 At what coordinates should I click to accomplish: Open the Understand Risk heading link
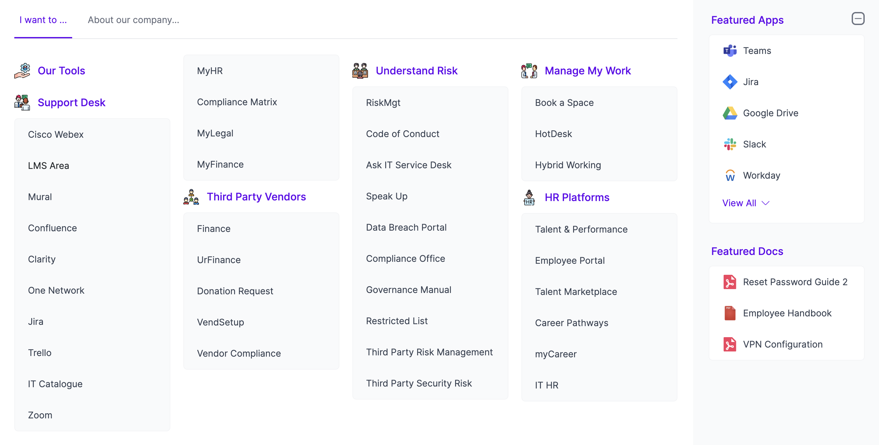coord(417,71)
